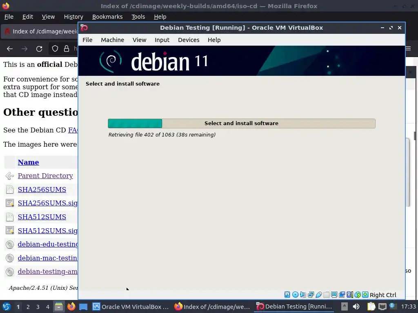Click the volume speaker tray icon
The width and height of the screenshot is (418, 313).
(x=356, y=306)
